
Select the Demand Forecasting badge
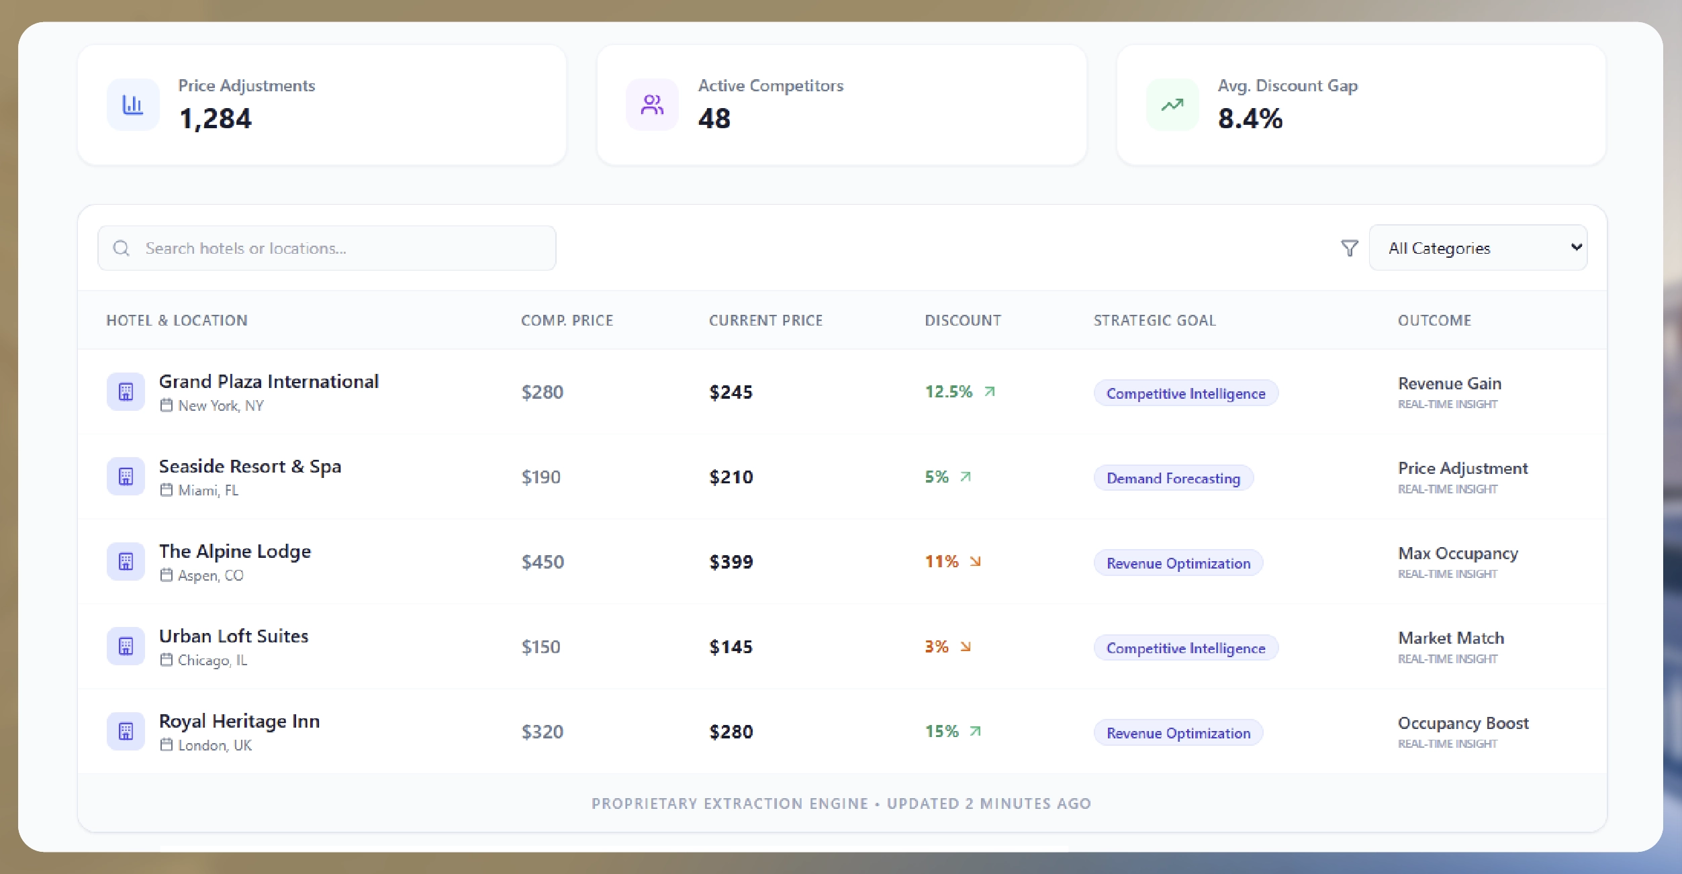pyautogui.click(x=1174, y=478)
